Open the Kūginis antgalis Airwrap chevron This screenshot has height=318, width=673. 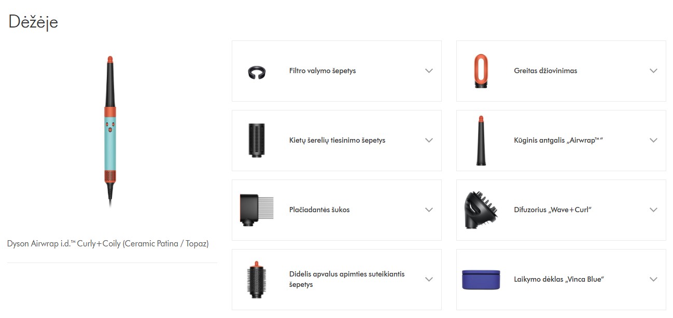[x=653, y=141]
